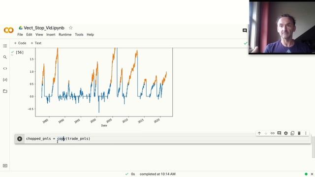Add a comment to the cell

(279, 133)
